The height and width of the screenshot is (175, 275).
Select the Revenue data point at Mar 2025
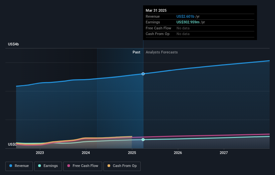point(143,74)
